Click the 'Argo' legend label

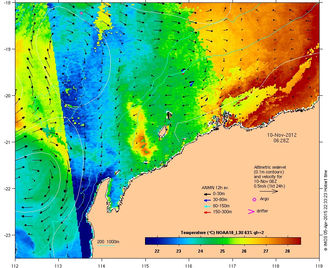click(x=264, y=199)
